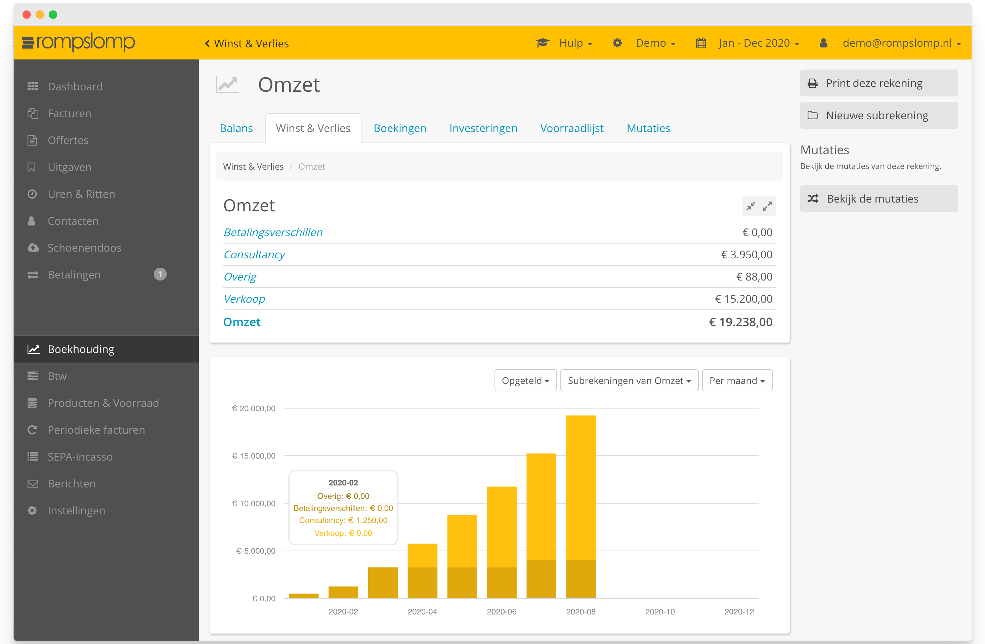985x644 pixels.
Task: Click the expand arrows icon in Omzet panel
Action: (767, 206)
